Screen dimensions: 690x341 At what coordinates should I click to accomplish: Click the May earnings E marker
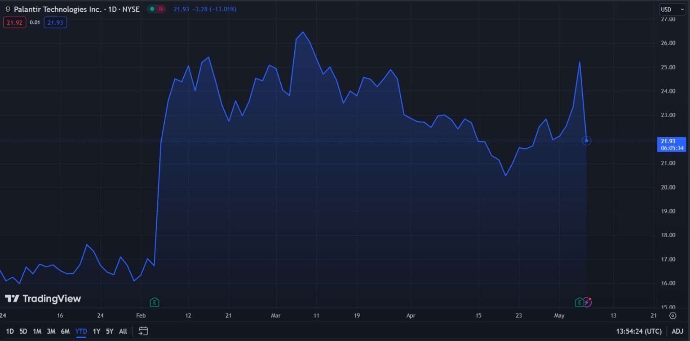click(579, 302)
